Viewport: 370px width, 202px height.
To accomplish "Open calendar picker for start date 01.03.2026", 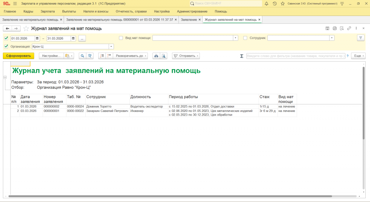I will pyautogui.click(x=38, y=38).
